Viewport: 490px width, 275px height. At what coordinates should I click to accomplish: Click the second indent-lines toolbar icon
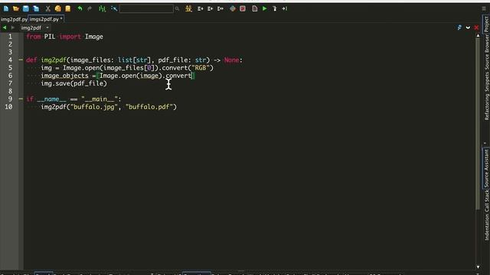[x=211, y=8]
